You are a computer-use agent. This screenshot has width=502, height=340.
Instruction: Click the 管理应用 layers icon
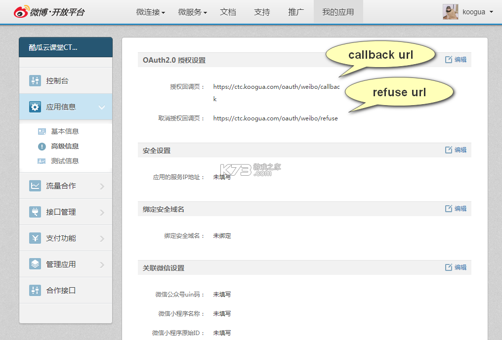pyautogui.click(x=35, y=264)
